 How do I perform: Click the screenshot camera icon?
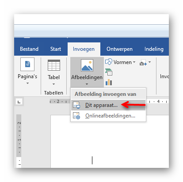coord(143,62)
